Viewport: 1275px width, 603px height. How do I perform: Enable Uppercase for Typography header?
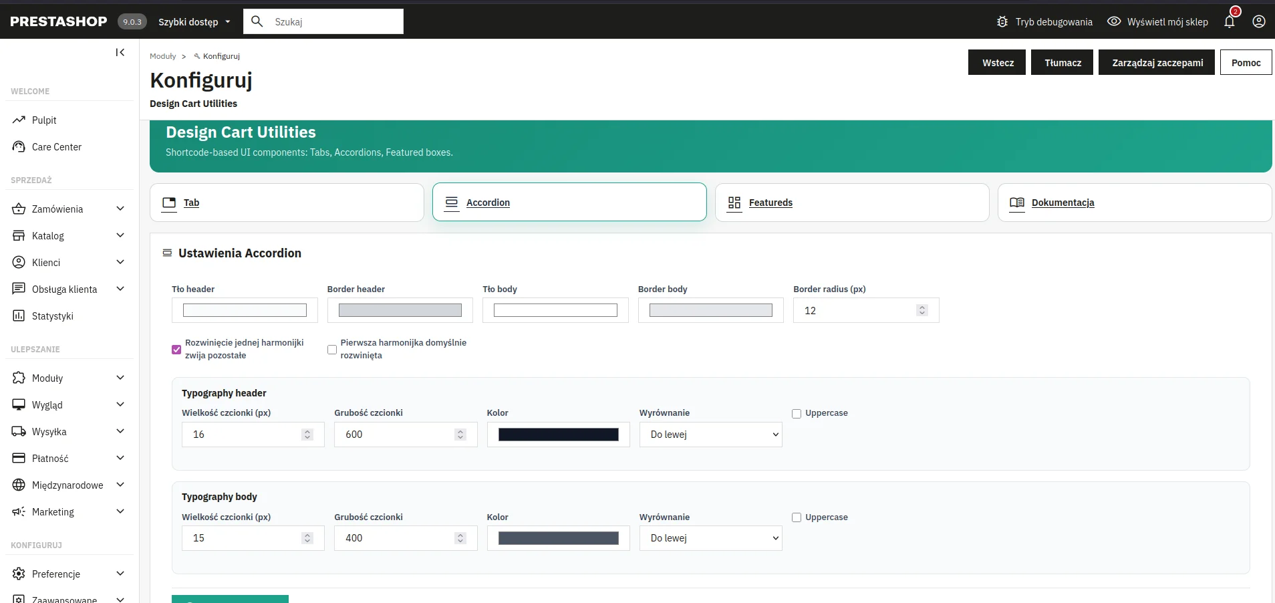(x=797, y=414)
